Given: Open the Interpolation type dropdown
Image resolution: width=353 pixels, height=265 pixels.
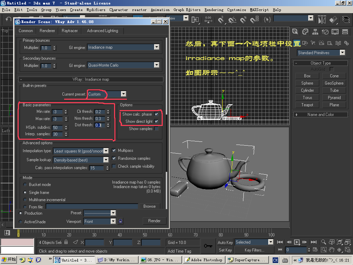Looking at the screenshot, I should [x=106, y=151].
